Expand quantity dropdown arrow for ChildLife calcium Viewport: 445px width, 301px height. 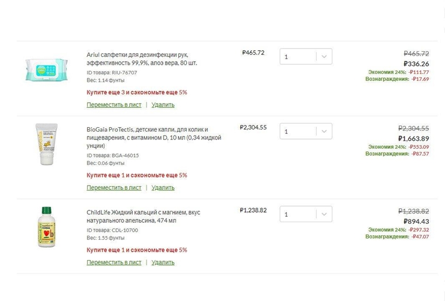coord(324,214)
